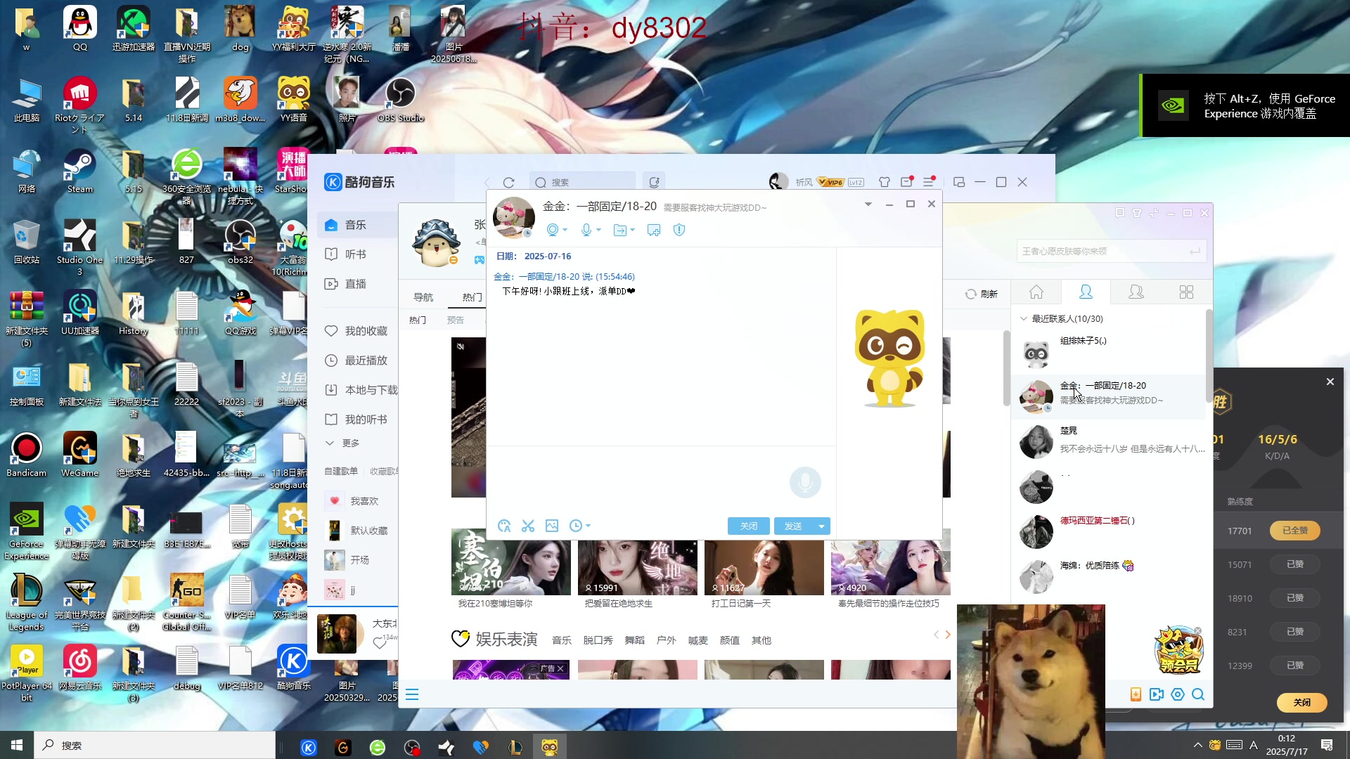The image size is (1350, 759).
Task: Open the 打工日记第一天 live stream thumbnail
Action: [x=764, y=568]
